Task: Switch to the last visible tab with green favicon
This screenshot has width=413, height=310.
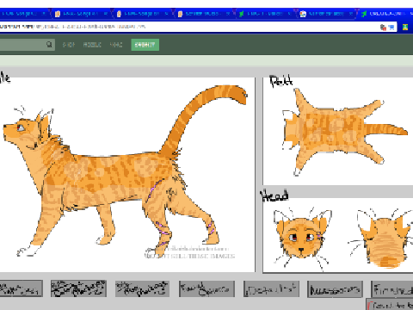Action: [x=386, y=14]
